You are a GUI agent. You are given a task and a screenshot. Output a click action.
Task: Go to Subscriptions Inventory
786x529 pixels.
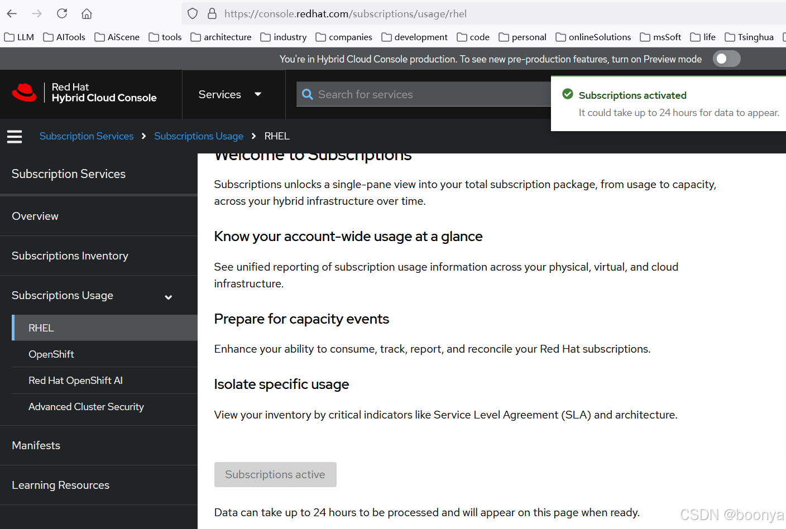[70, 256]
